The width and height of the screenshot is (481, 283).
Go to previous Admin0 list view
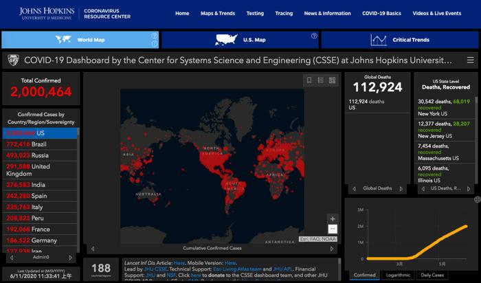[x=12, y=258]
